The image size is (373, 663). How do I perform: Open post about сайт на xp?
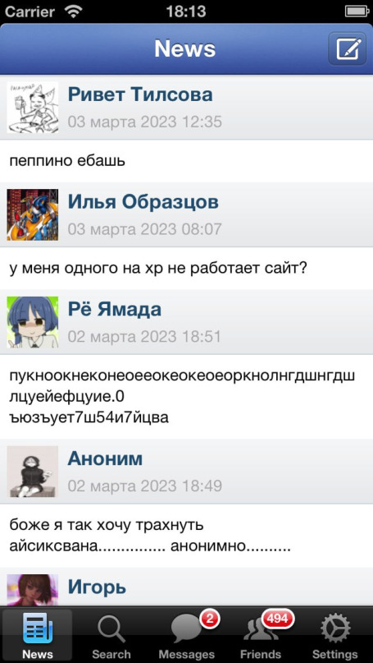pos(187,269)
